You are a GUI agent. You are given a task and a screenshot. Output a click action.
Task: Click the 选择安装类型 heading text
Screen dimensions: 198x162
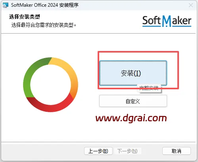[x=25, y=17]
